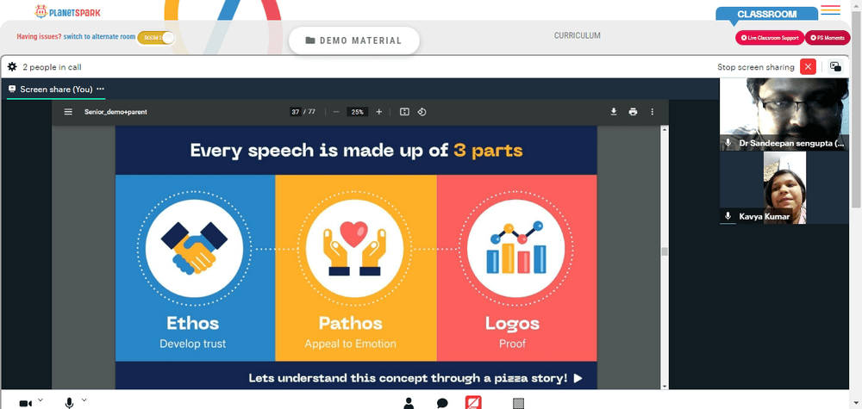This screenshot has width=862, height=409.
Task: Click Dr Sandeepan sengupta video tile
Action: [784, 115]
